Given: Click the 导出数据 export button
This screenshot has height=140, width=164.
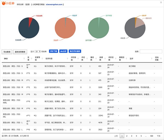Looking at the screenshot, I should coord(7,51).
